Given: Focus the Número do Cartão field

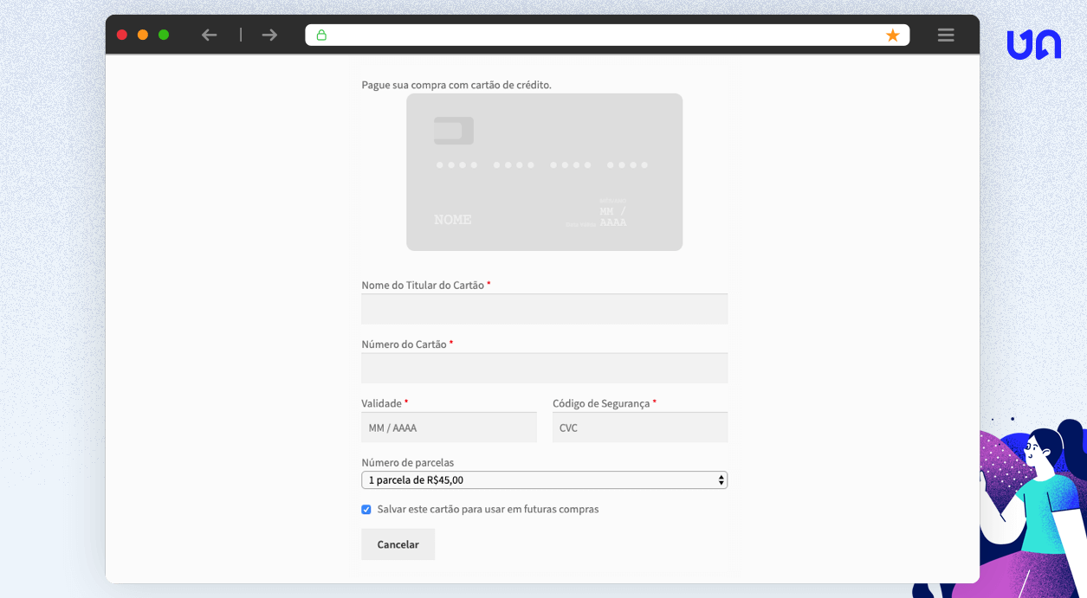Looking at the screenshot, I should tap(544, 368).
